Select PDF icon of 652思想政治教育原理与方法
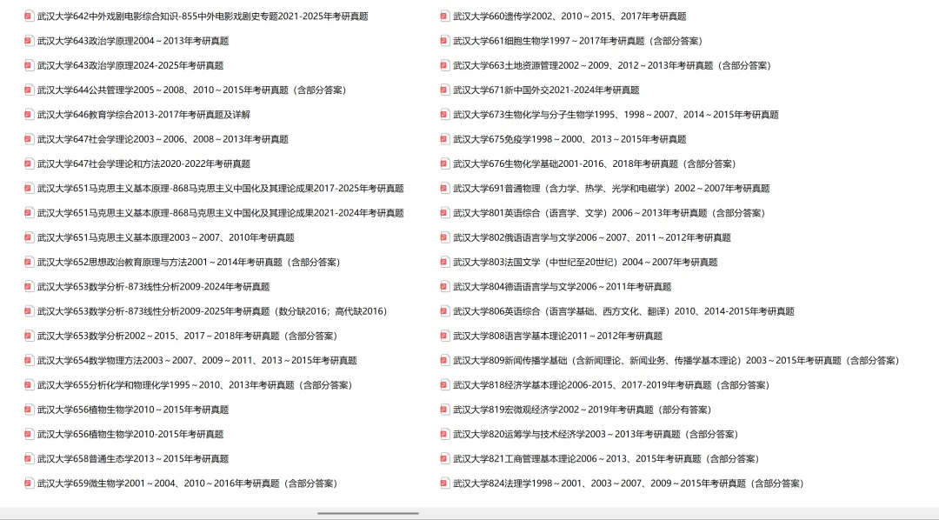 click(x=29, y=262)
